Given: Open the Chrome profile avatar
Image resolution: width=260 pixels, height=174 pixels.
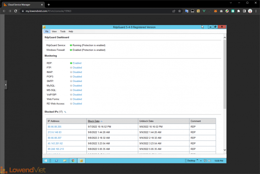Looking at the screenshot, I should coord(250,11).
